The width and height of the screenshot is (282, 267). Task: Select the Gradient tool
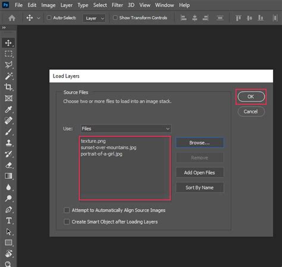[8, 176]
